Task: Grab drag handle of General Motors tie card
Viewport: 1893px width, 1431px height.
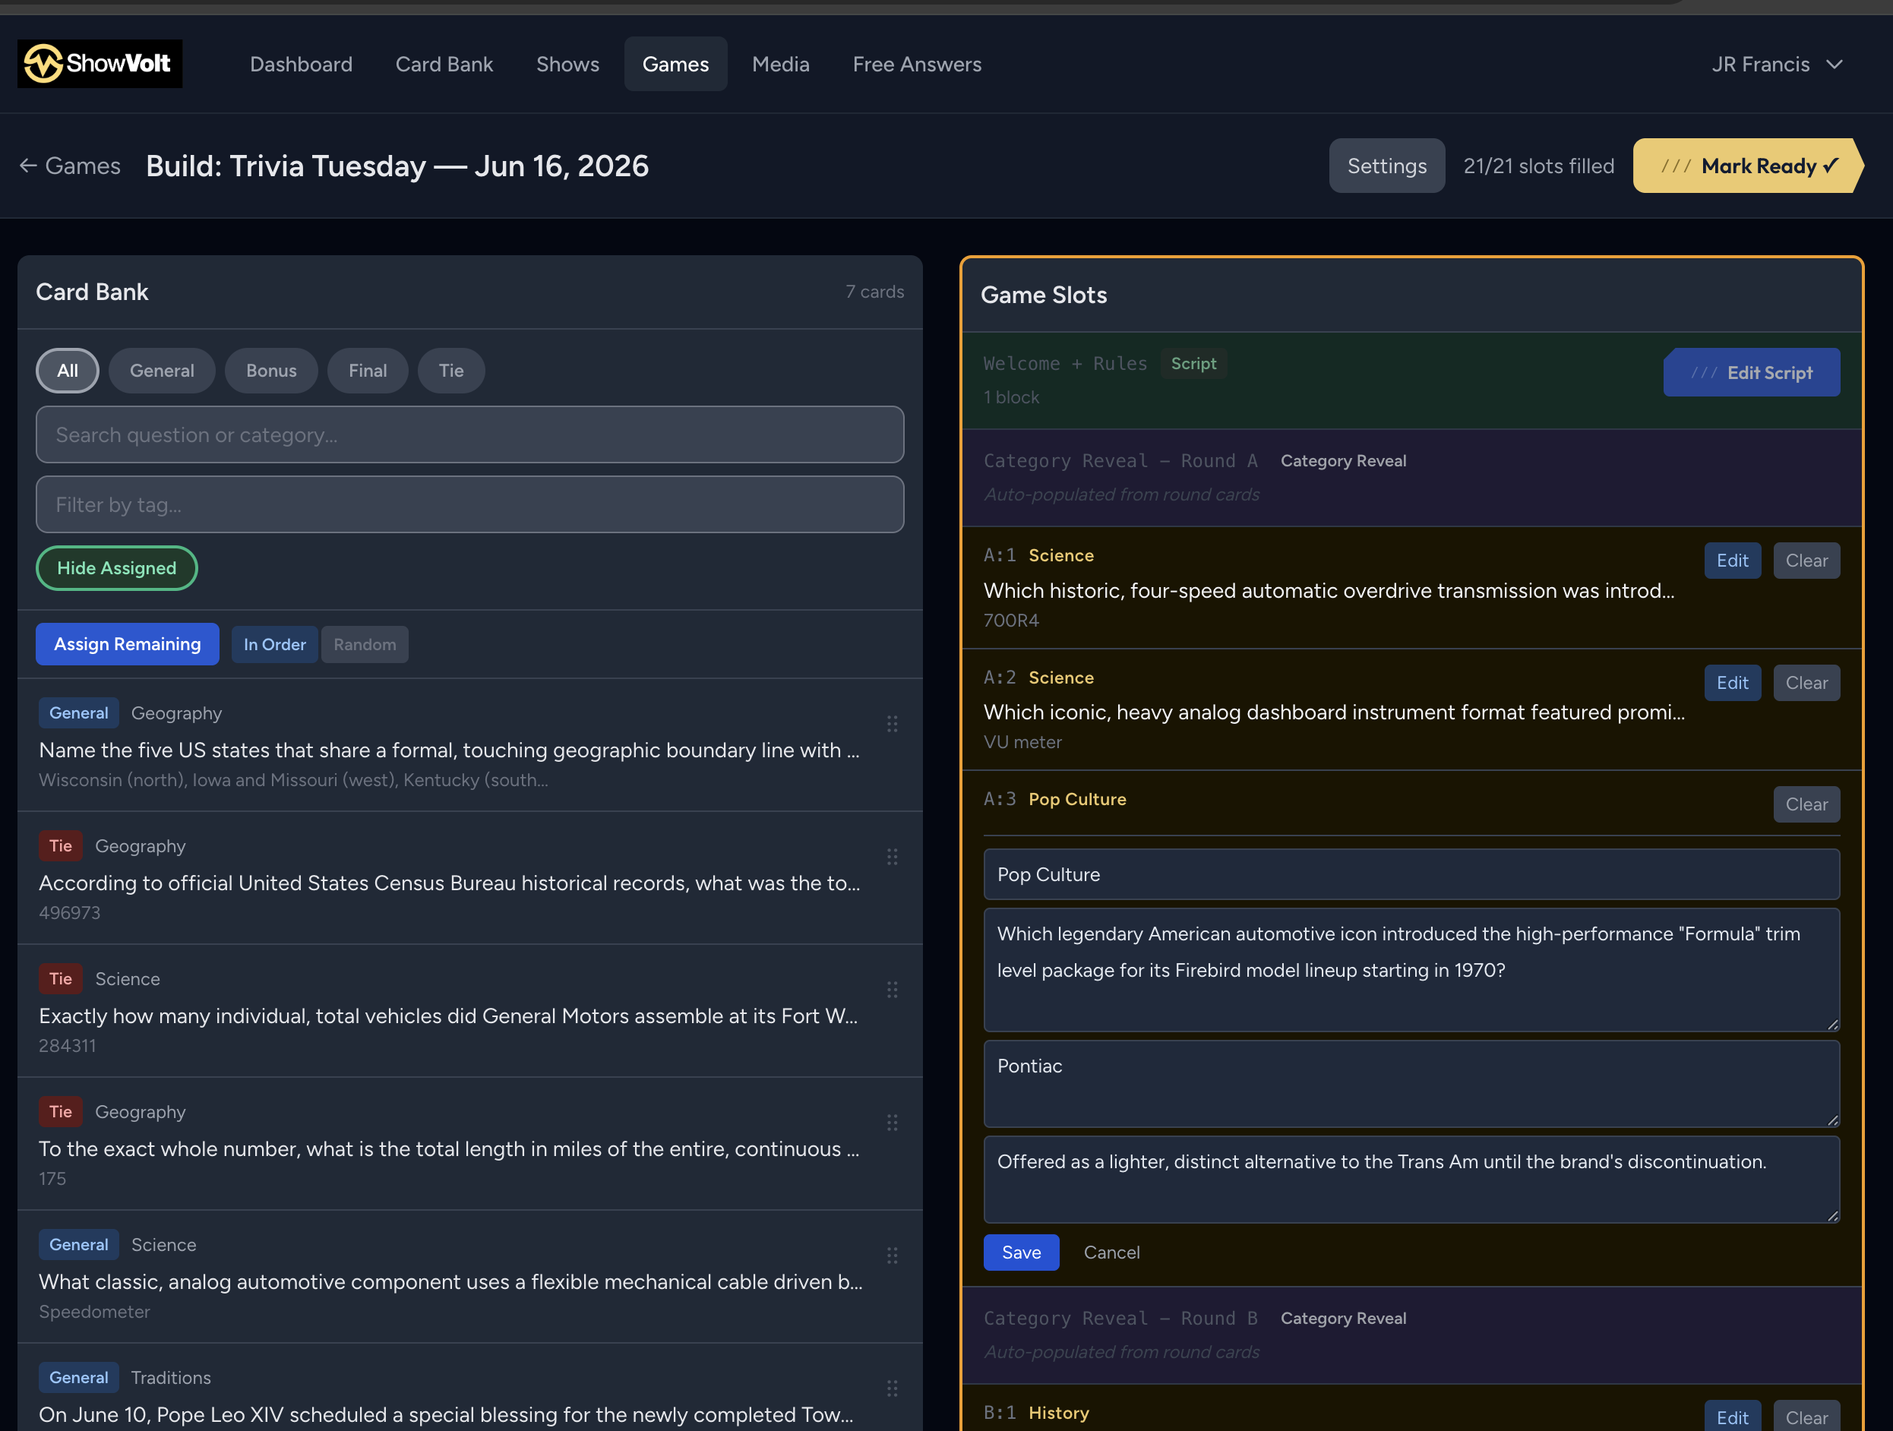Action: pyautogui.click(x=892, y=990)
